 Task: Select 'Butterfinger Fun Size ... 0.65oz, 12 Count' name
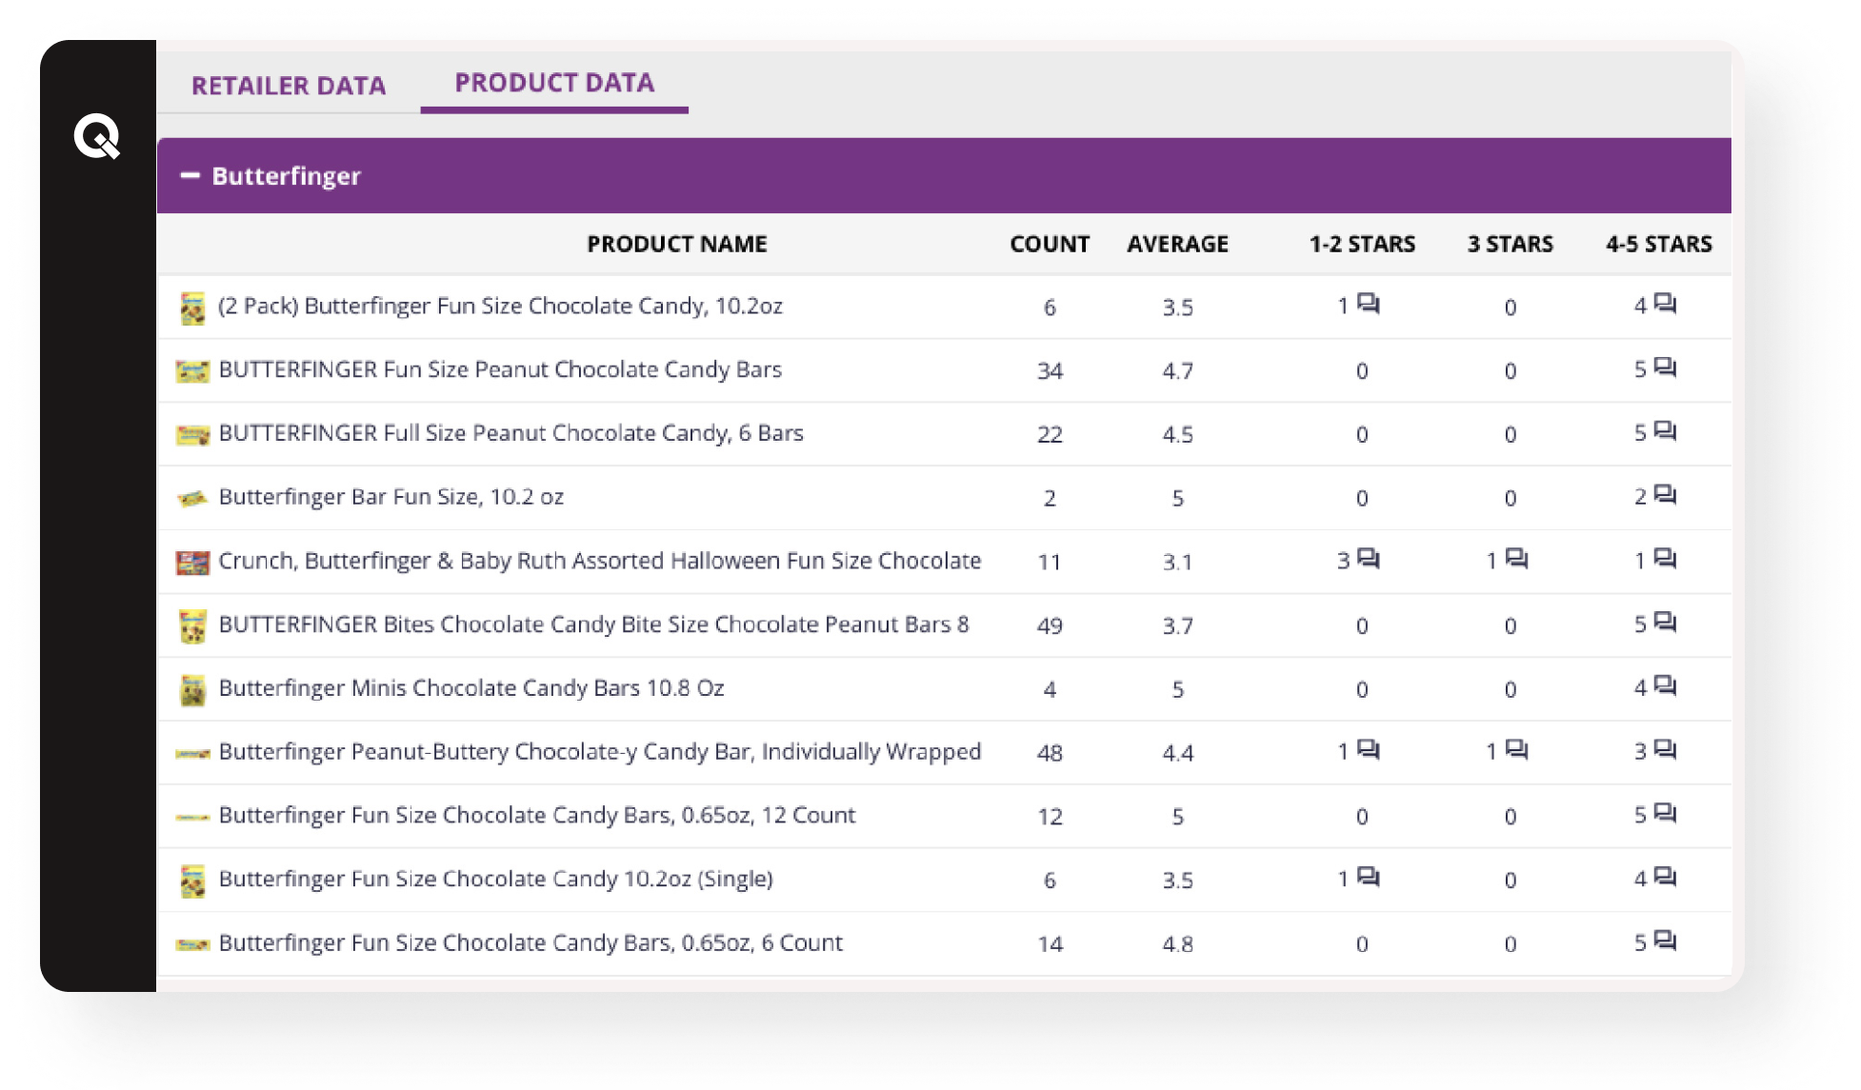[537, 815]
